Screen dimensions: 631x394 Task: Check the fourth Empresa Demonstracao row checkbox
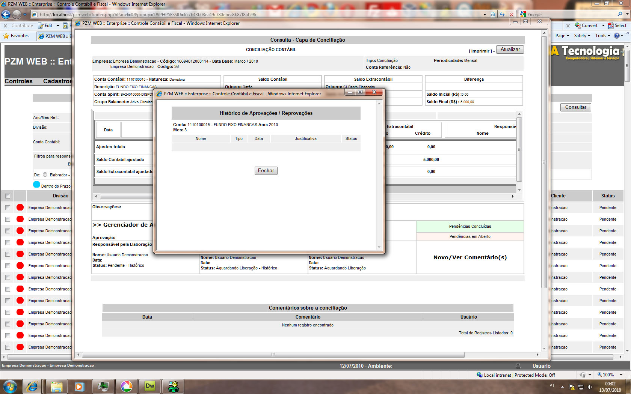pos(8,242)
